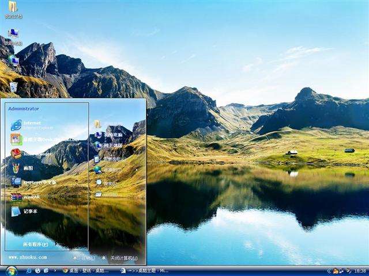Open Icons Manager from Start menu
Image resolution: width=369 pixels, height=276 pixels.
pyautogui.click(x=31, y=154)
